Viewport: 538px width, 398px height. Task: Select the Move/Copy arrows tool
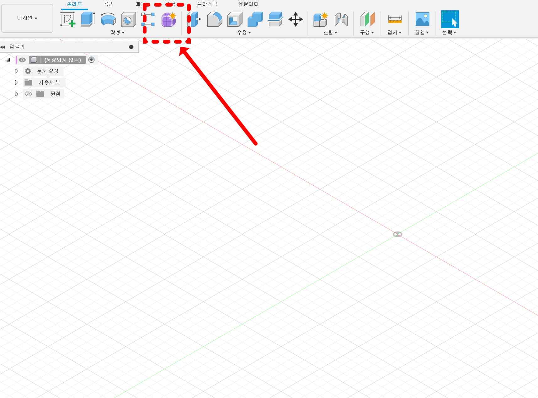coord(296,19)
